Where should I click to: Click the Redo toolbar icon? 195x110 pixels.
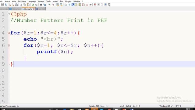pyautogui.click(x=36, y=5)
